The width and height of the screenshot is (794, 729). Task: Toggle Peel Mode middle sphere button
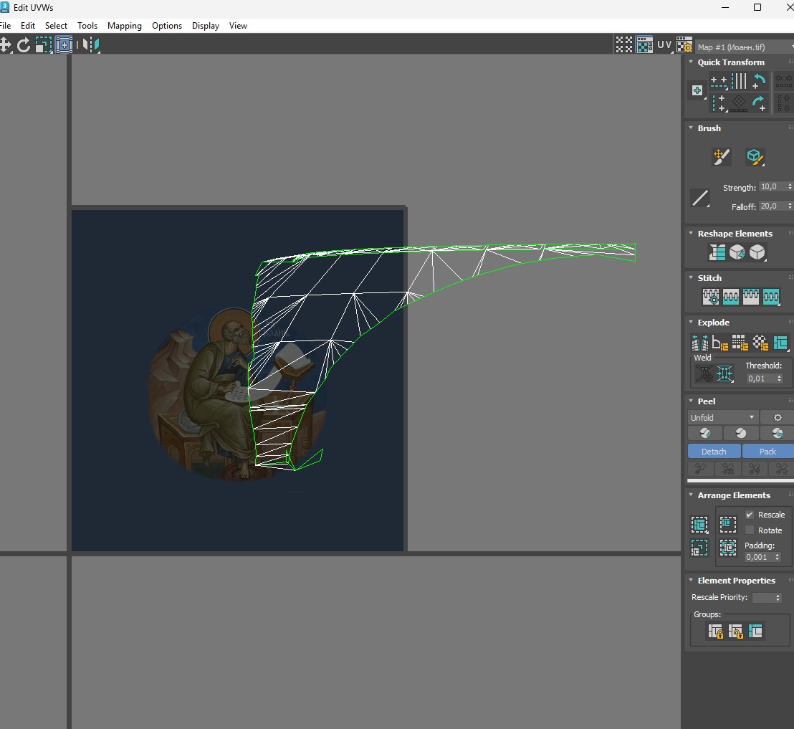[741, 433]
